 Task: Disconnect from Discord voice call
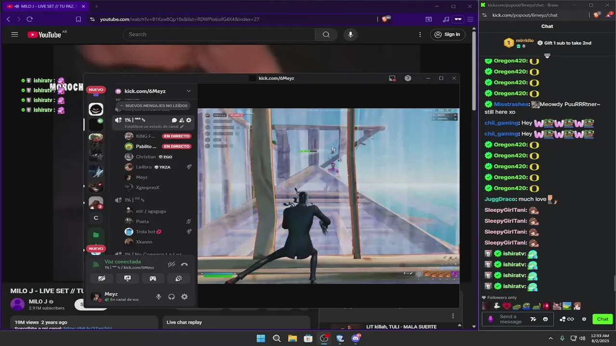click(x=184, y=264)
